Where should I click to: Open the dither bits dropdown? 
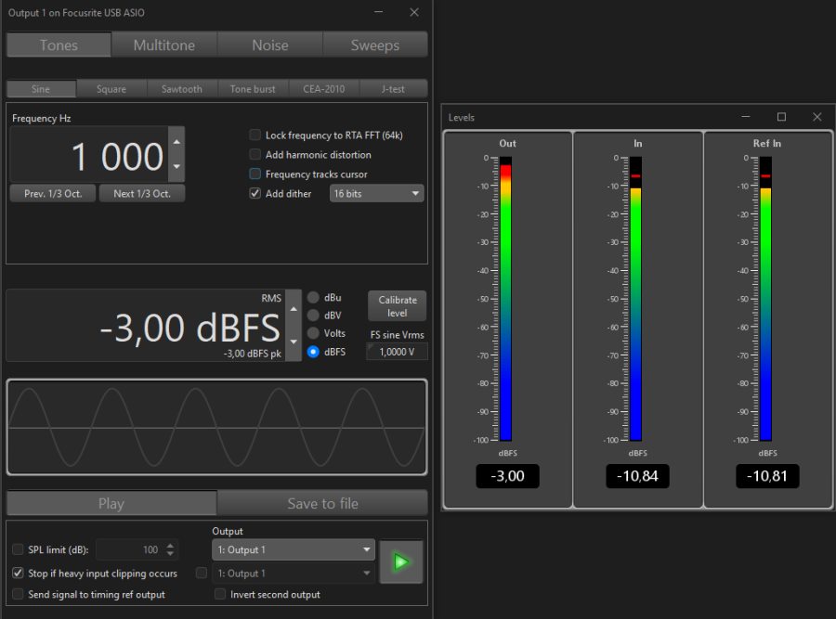(377, 193)
